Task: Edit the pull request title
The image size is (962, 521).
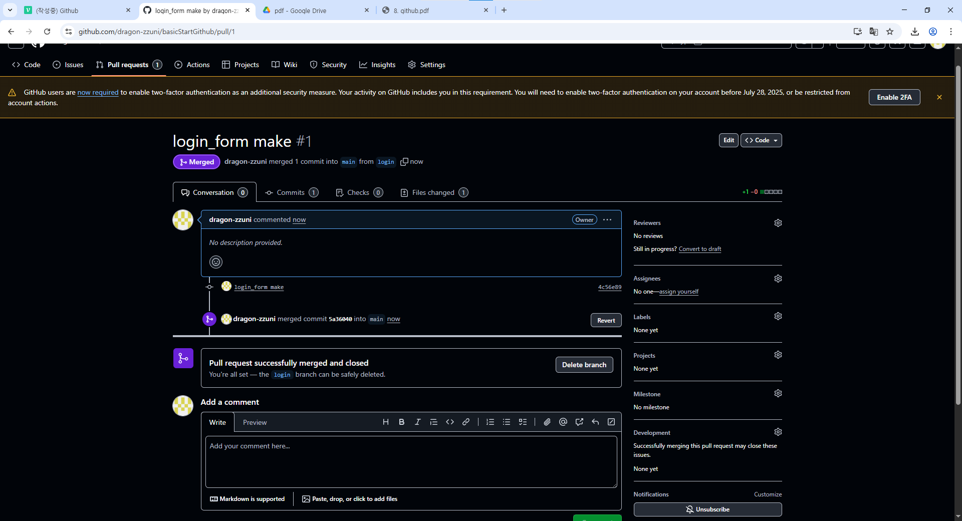Action: point(729,140)
